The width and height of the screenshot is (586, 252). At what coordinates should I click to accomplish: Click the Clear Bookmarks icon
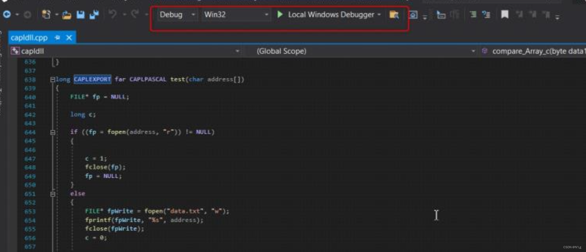click(546, 14)
